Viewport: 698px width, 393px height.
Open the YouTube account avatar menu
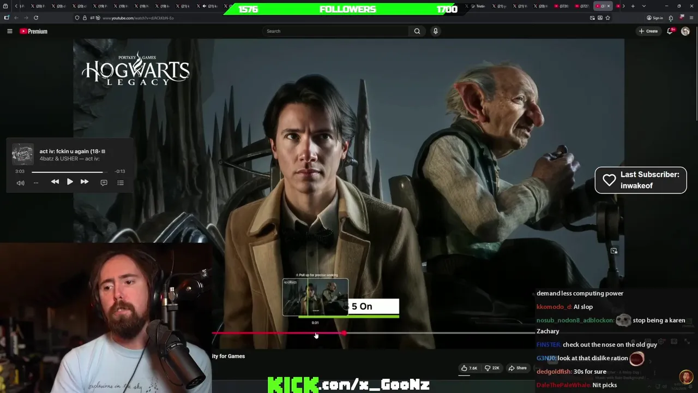pos(685,31)
